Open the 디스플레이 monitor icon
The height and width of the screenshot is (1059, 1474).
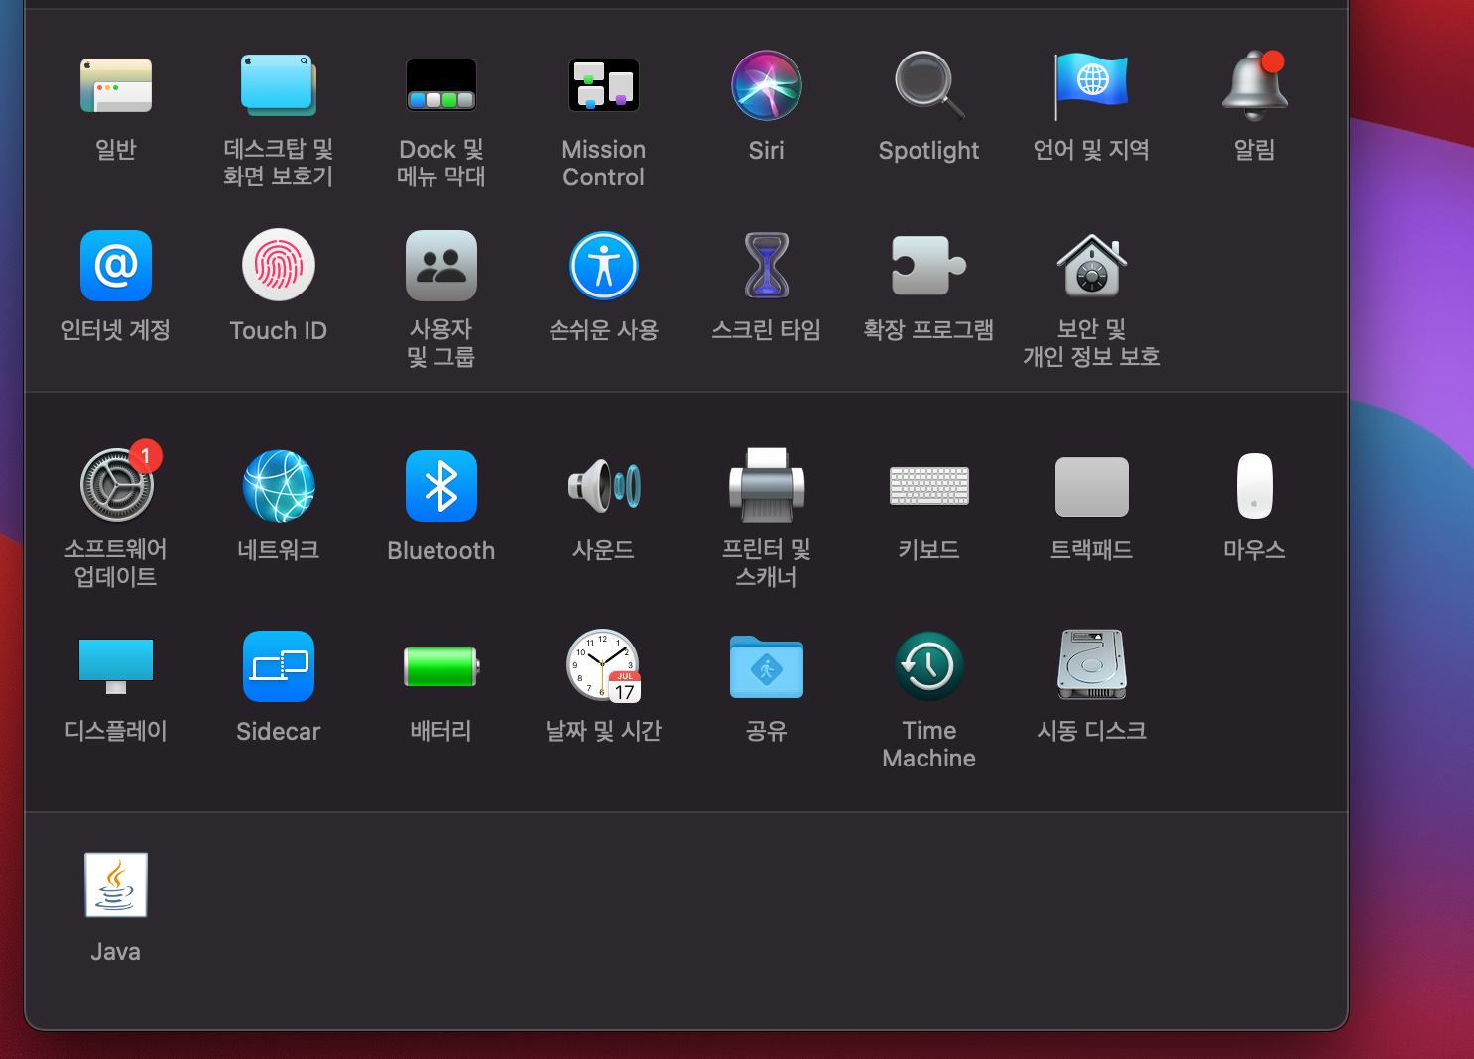pos(116,666)
